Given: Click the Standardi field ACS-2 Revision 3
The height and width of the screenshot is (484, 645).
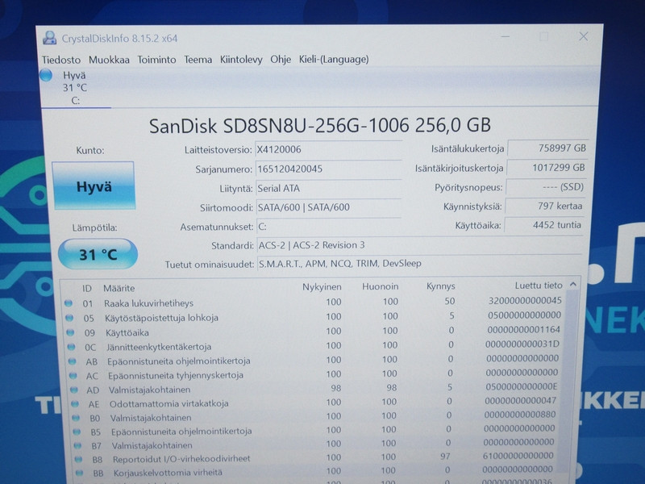Looking at the screenshot, I should [419, 245].
